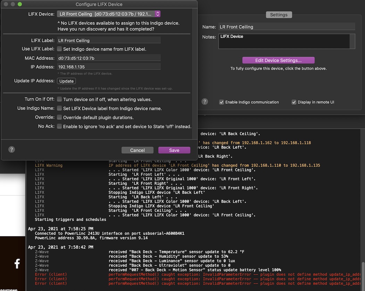Cancel the Configure LIFX Device dialog

point(137,150)
